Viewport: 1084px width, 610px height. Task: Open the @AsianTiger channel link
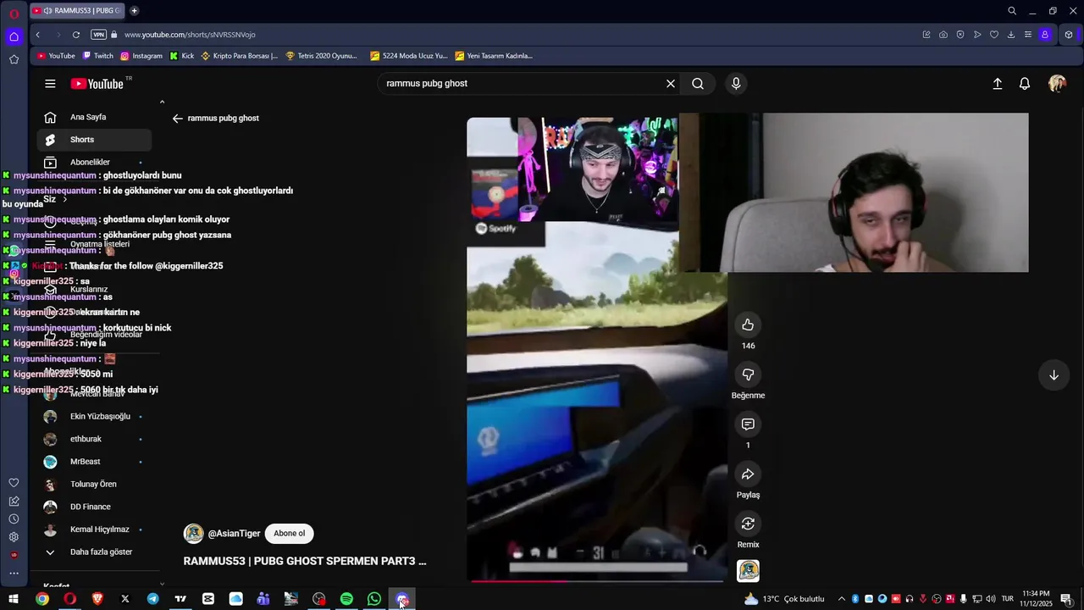[x=234, y=534]
